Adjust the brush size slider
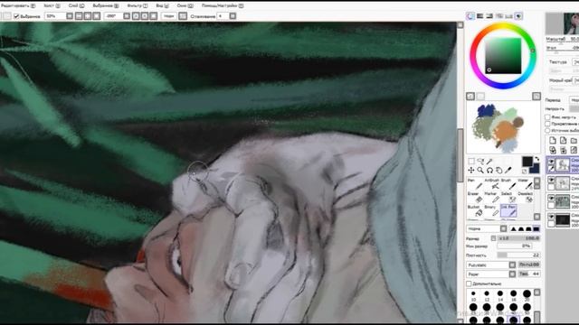 tap(518, 238)
